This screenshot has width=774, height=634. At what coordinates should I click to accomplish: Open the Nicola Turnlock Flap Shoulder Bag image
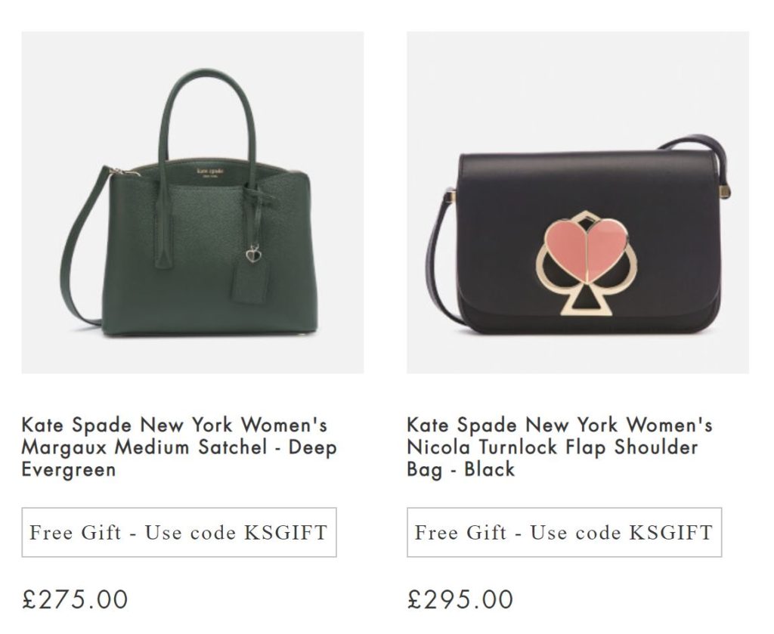pyautogui.click(x=577, y=203)
